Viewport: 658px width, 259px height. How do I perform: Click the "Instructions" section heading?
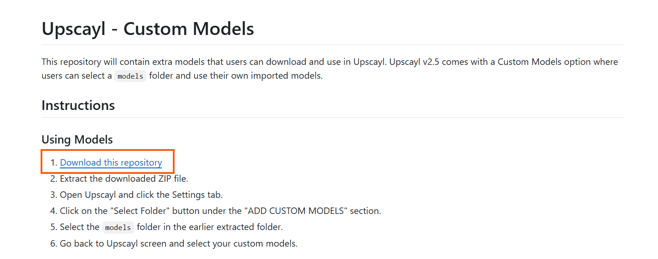coord(78,105)
